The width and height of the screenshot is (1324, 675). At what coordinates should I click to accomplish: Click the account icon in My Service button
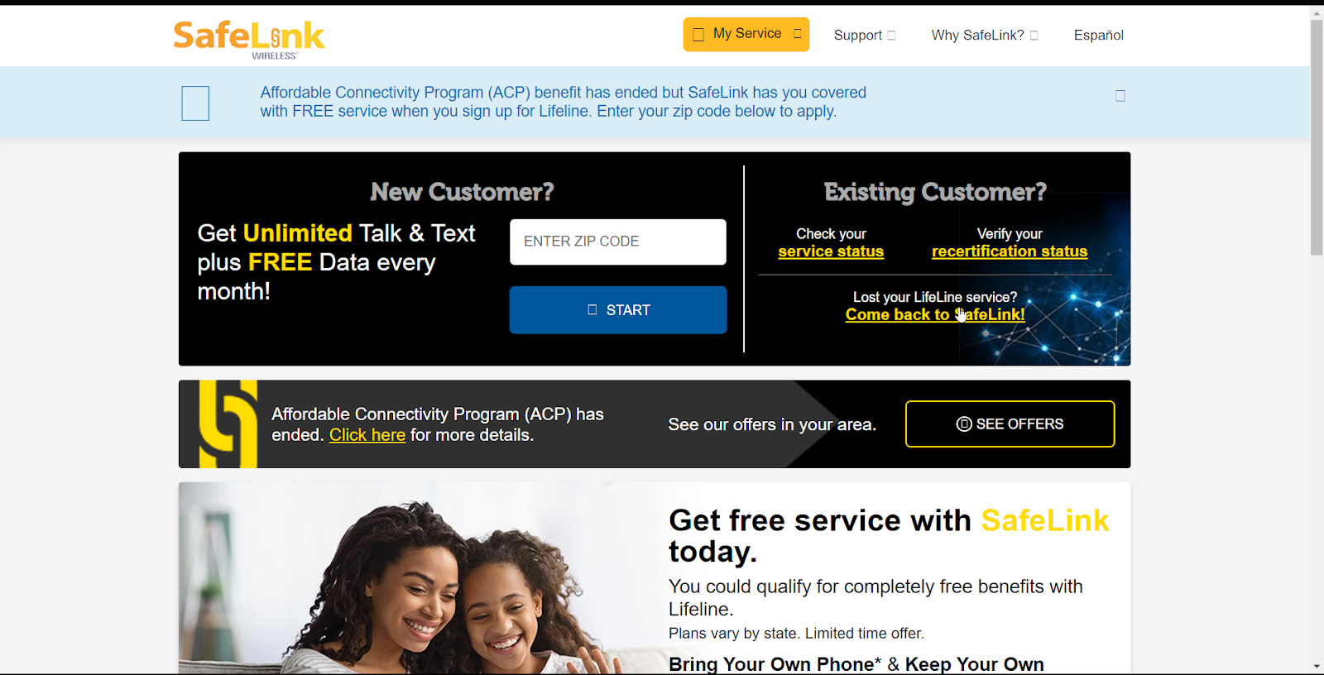698,35
